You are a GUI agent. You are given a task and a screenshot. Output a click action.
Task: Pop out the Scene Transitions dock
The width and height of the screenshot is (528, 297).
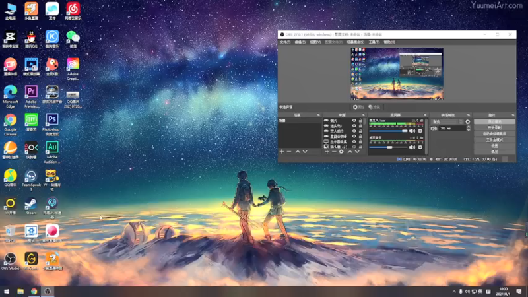pos(469,115)
